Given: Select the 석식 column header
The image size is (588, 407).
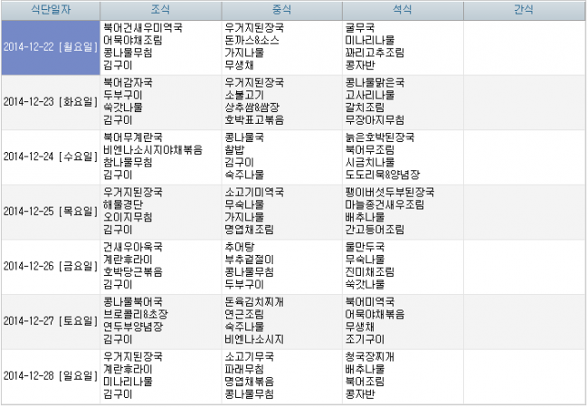Looking at the screenshot, I should coord(403,11).
